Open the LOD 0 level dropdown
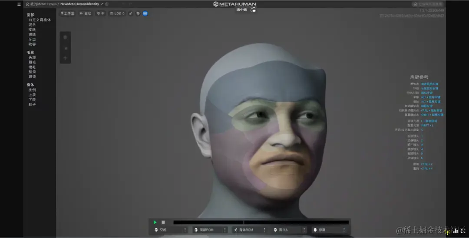The height and width of the screenshot is (238, 469). pos(117,13)
